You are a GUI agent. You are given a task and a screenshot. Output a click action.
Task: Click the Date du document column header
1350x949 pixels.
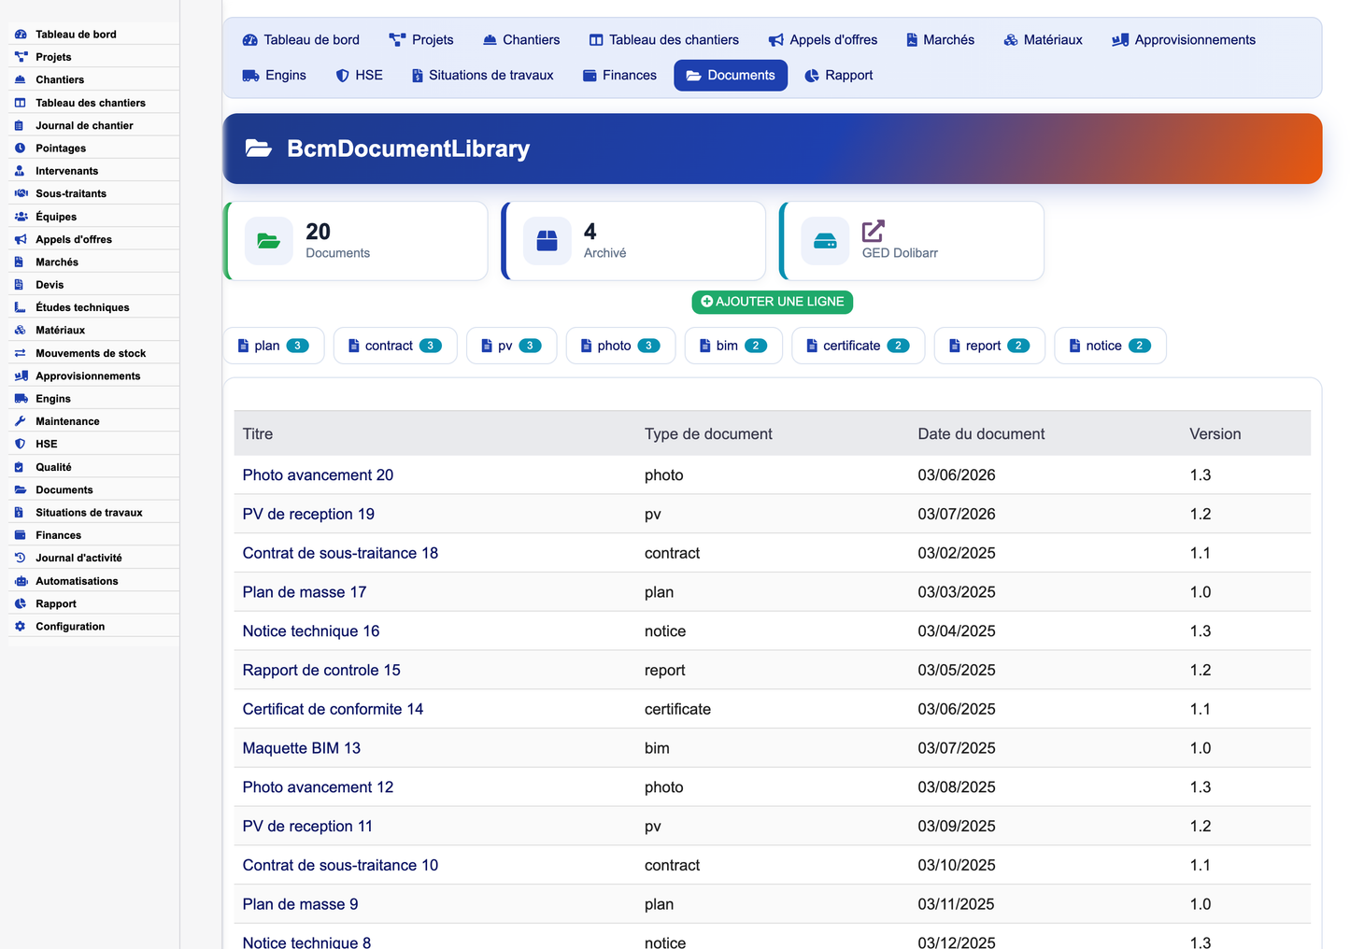(x=981, y=434)
